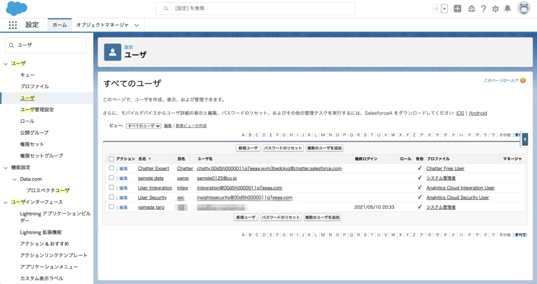Viewport: 537px width, 284px height.
Task: Open the help question mark icon
Action: 484,9
